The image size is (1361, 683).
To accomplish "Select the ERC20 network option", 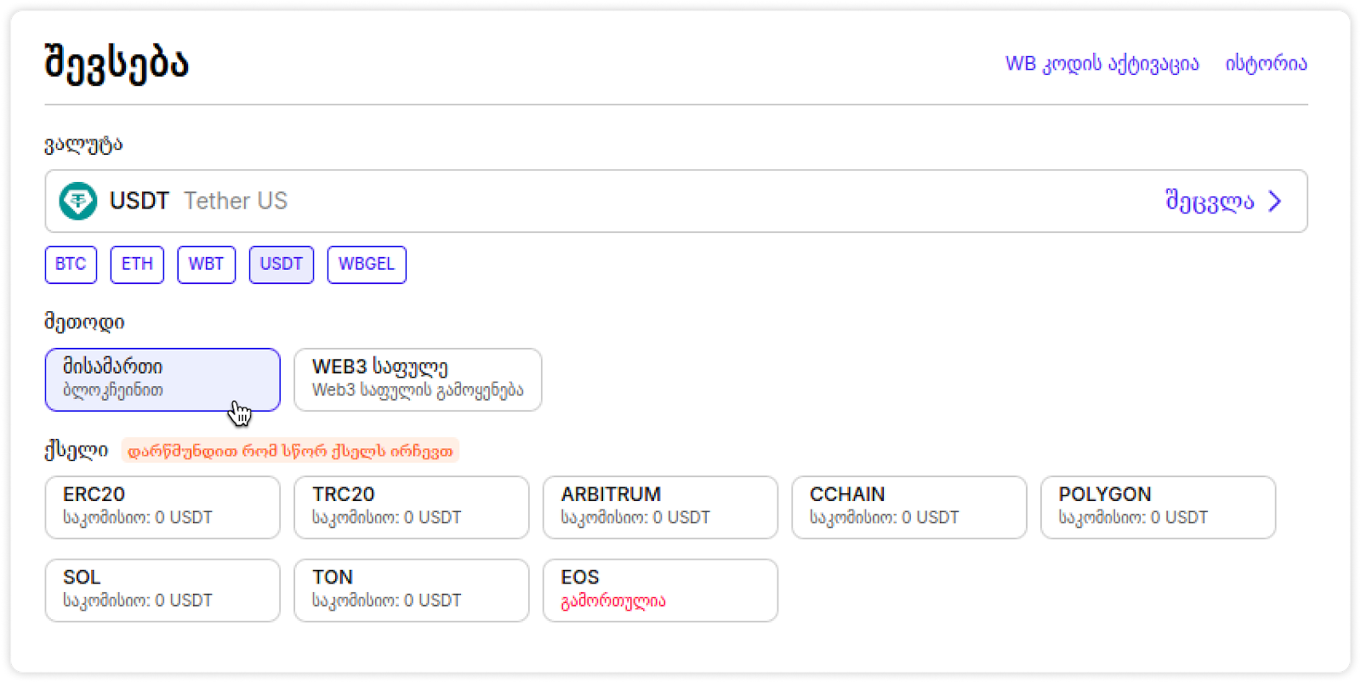I will 162,507.
